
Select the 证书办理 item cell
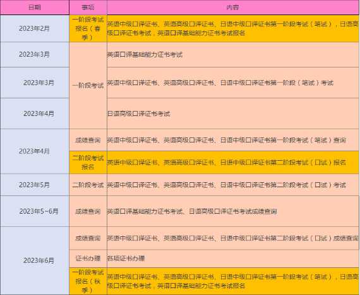tap(88, 258)
